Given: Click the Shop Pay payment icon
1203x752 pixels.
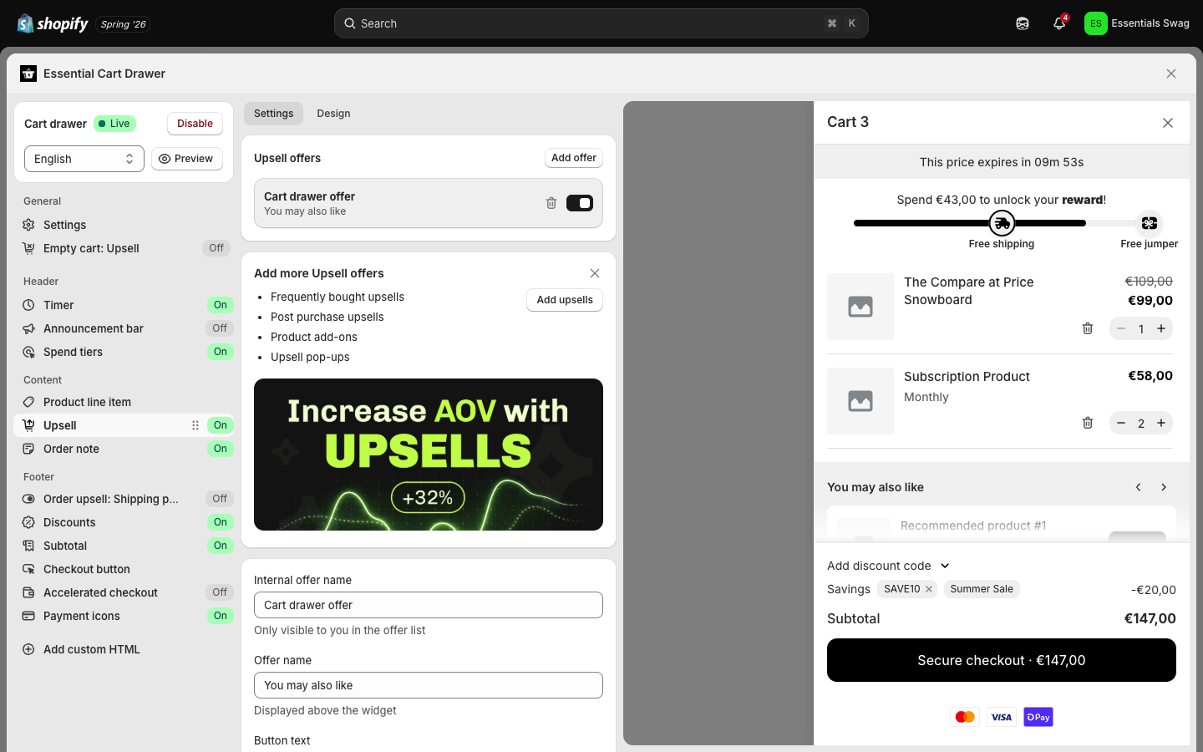Looking at the screenshot, I should point(1038,717).
